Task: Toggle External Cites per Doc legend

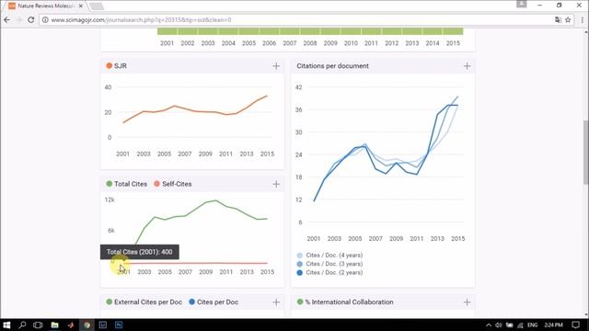Action: click(x=144, y=302)
